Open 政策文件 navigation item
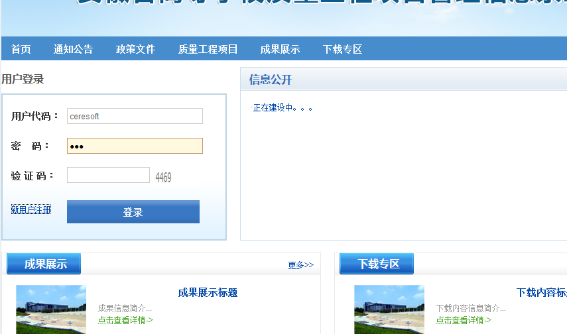This screenshot has height=334, width=567. coord(135,49)
